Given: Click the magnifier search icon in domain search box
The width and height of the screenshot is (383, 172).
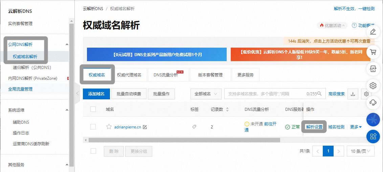Looking at the screenshot, I should (321, 94).
